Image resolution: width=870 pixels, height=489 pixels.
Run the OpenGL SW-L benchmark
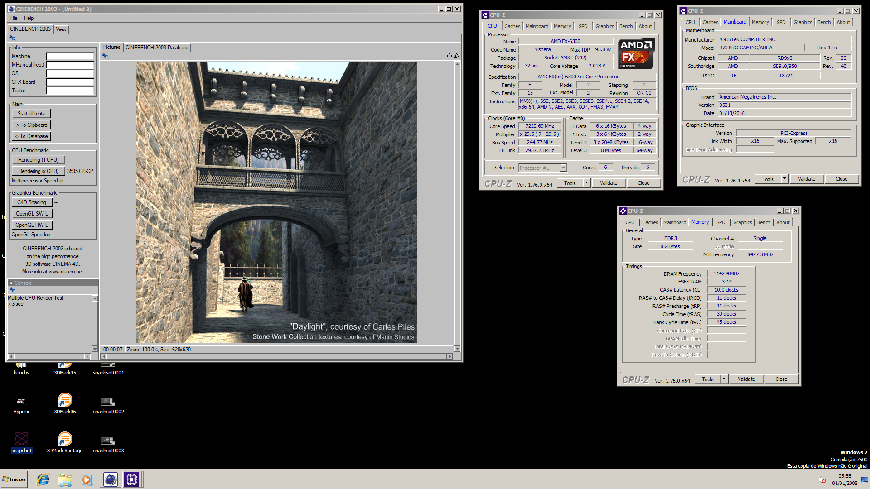point(32,214)
